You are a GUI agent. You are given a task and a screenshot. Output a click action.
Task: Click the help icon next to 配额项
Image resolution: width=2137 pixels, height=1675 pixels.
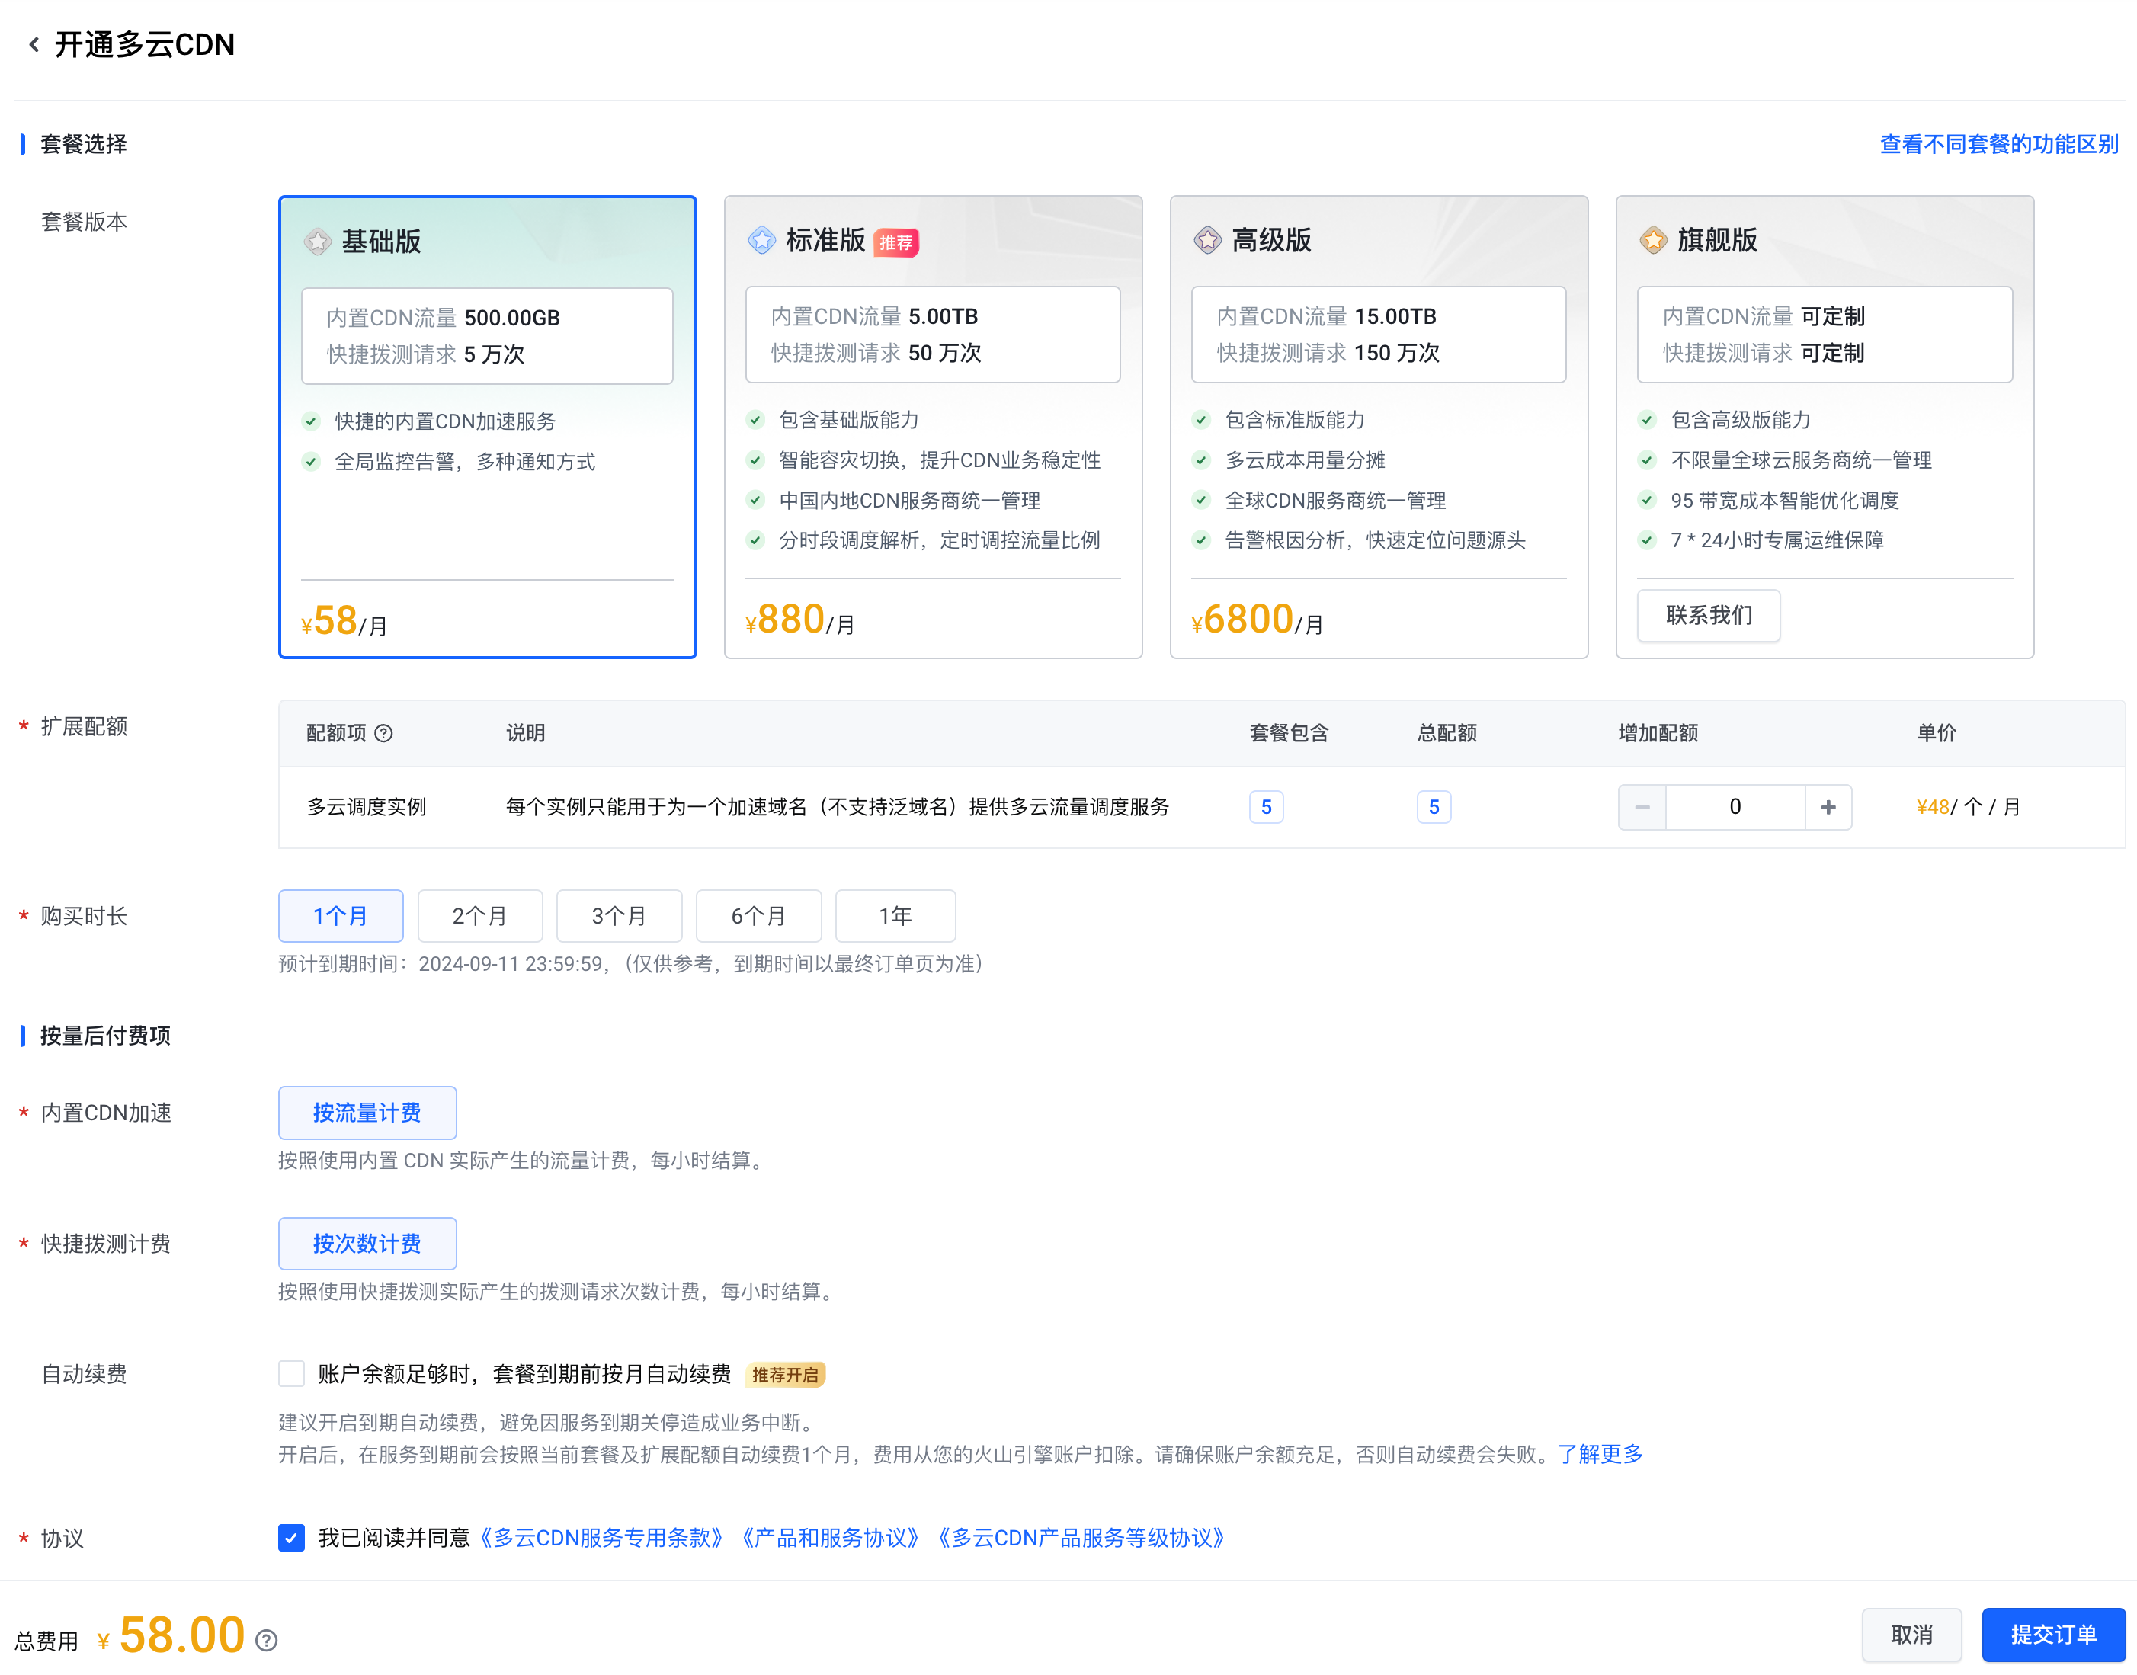[384, 734]
